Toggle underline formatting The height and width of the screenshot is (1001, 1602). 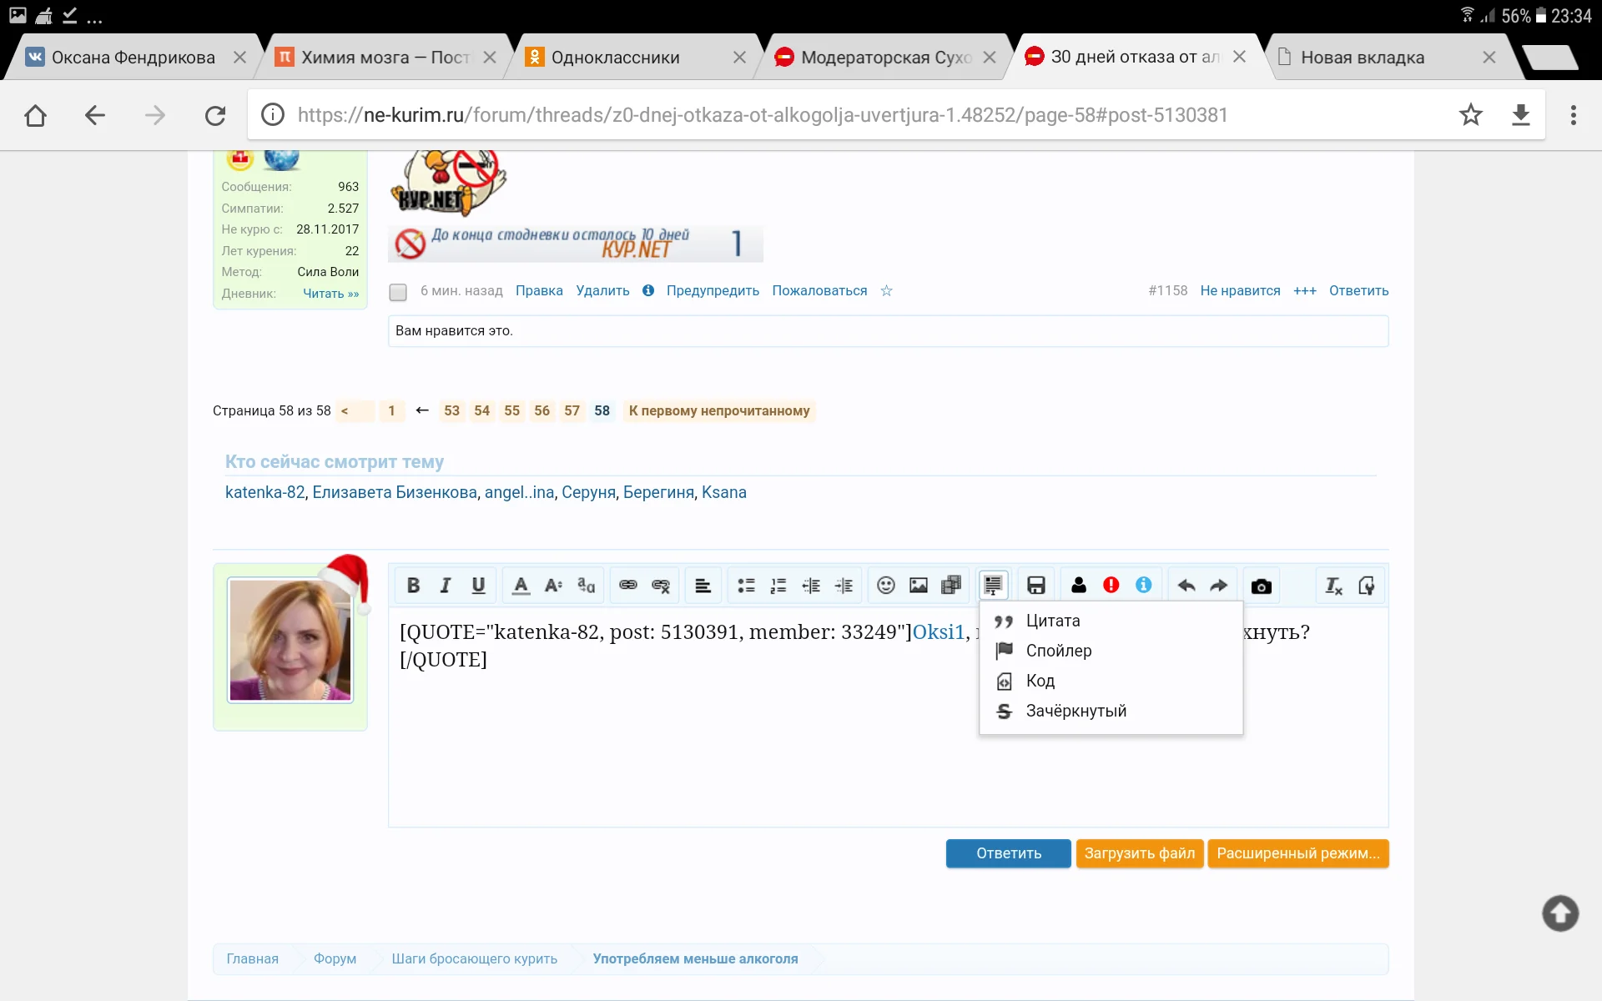pyautogui.click(x=478, y=585)
